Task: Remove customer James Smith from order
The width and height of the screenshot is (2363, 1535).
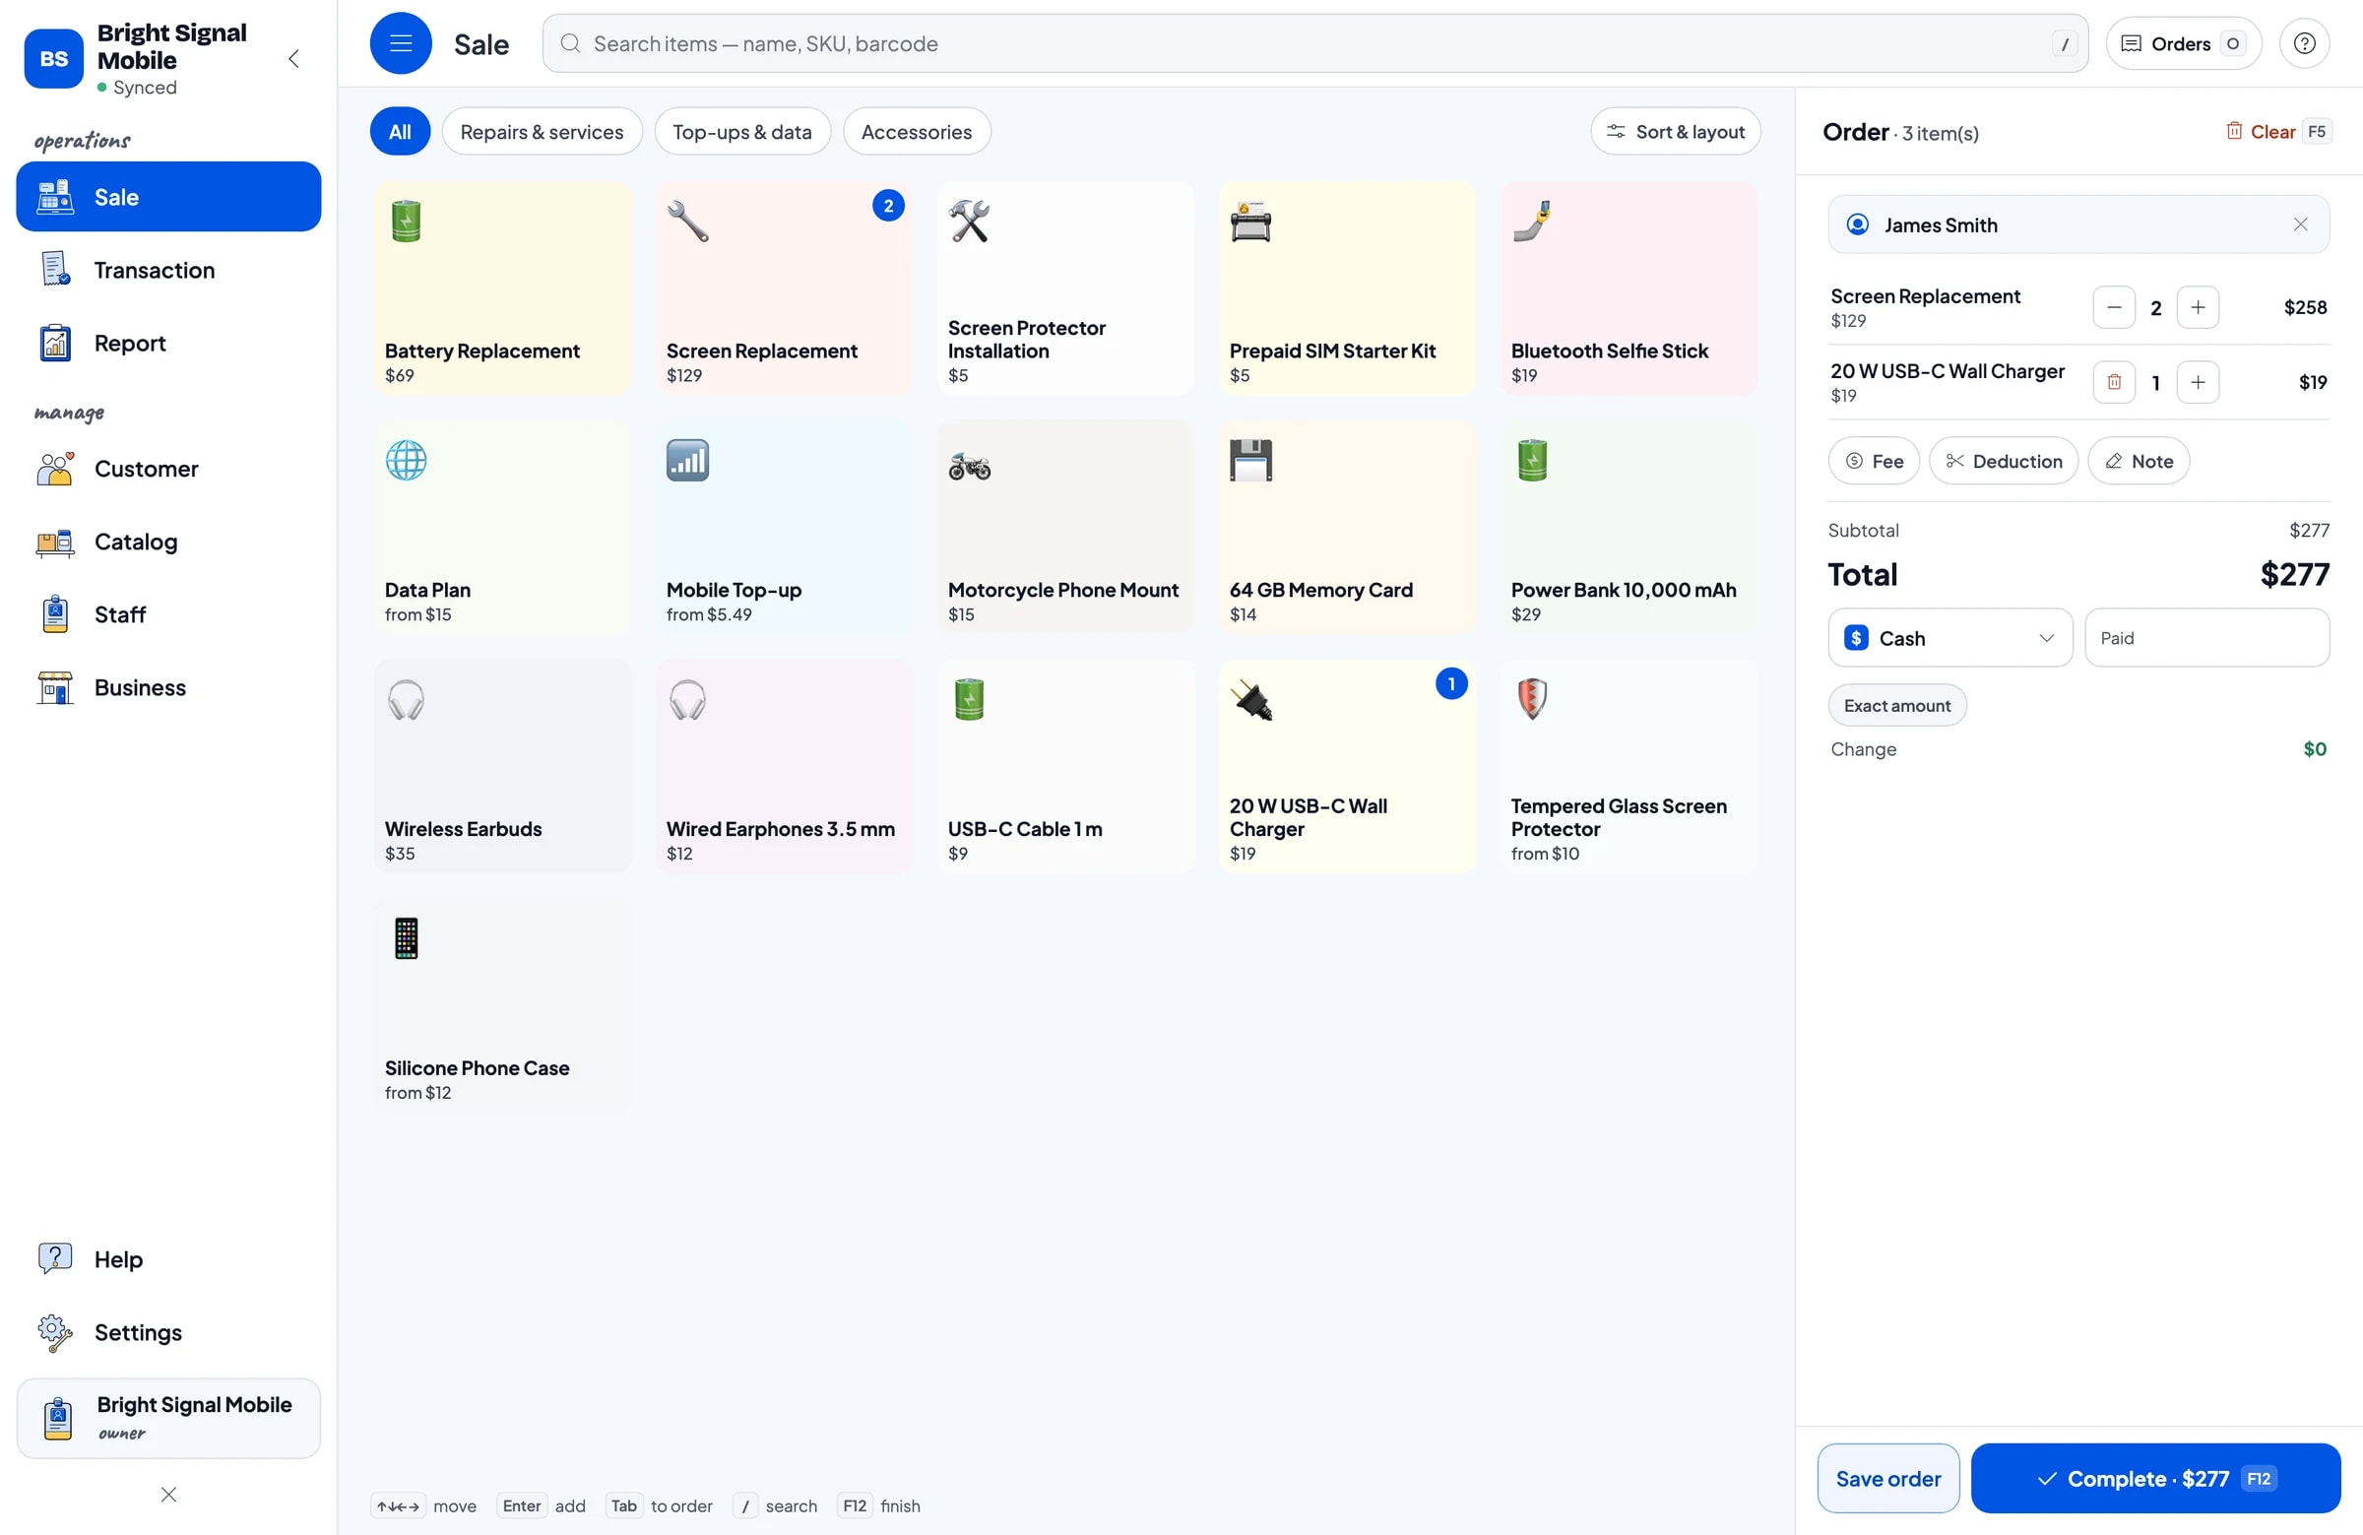Action: (2299, 225)
